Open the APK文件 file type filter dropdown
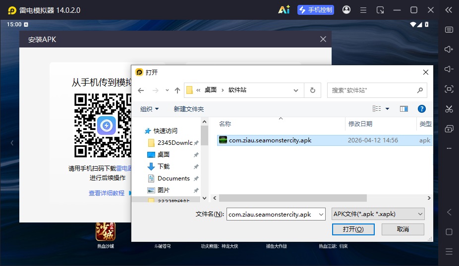This screenshot has width=459, height=266. (x=378, y=214)
